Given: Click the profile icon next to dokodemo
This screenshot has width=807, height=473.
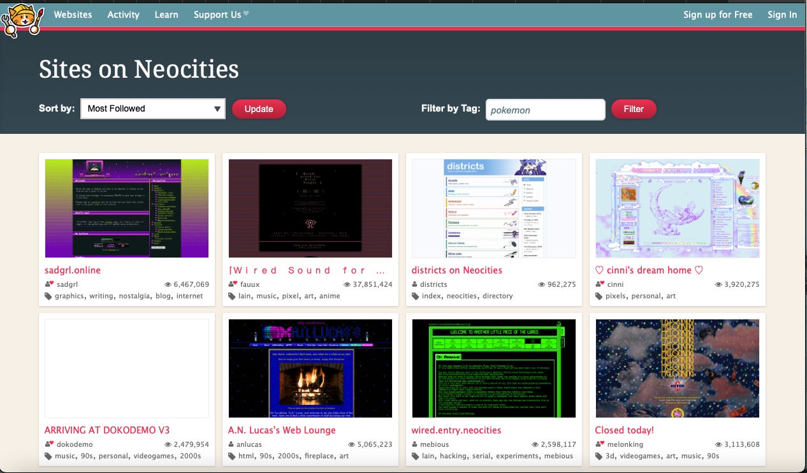Looking at the screenshot, I should [49, 444].
